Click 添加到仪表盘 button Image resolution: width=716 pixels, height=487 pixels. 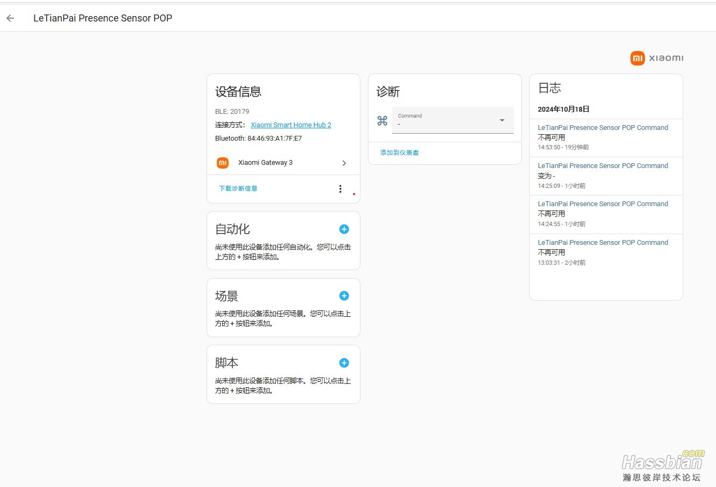pos(400,152)
